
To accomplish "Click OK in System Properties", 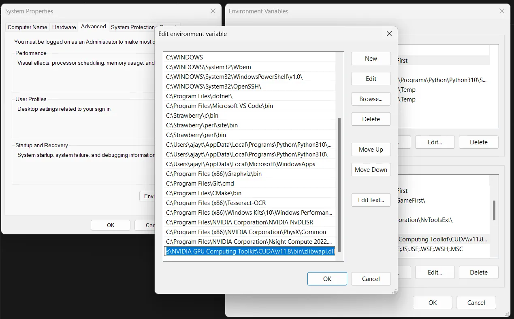I will coord(111,225).
